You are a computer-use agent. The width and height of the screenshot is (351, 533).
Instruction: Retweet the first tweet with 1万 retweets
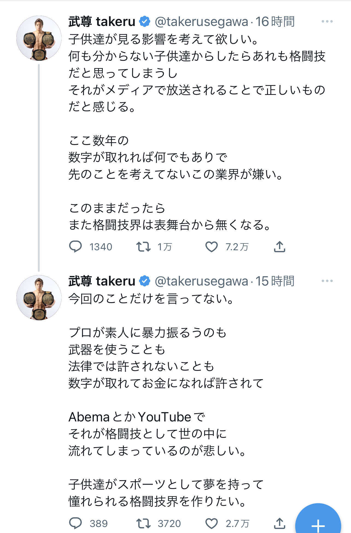click(144, 246)
